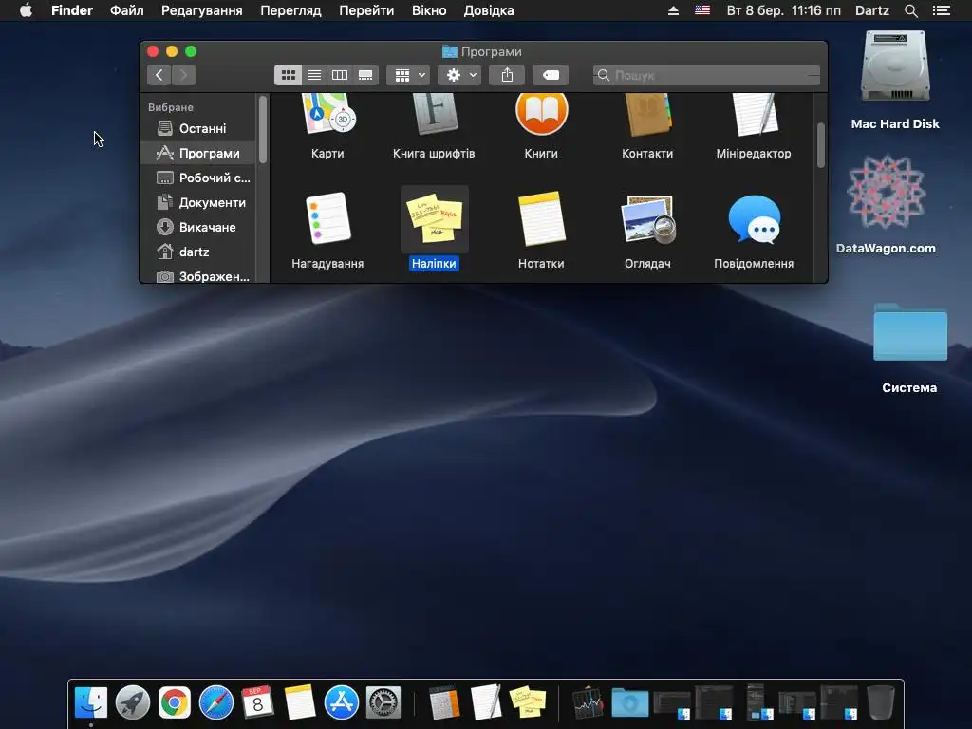Open Safari from the Dock
This screenshot has height=729, width=972.
(216, 702)
